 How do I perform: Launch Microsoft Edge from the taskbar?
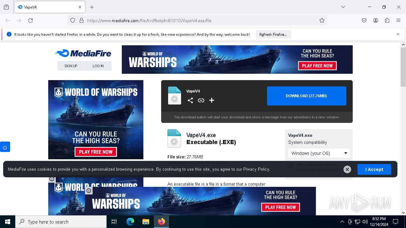130,222
